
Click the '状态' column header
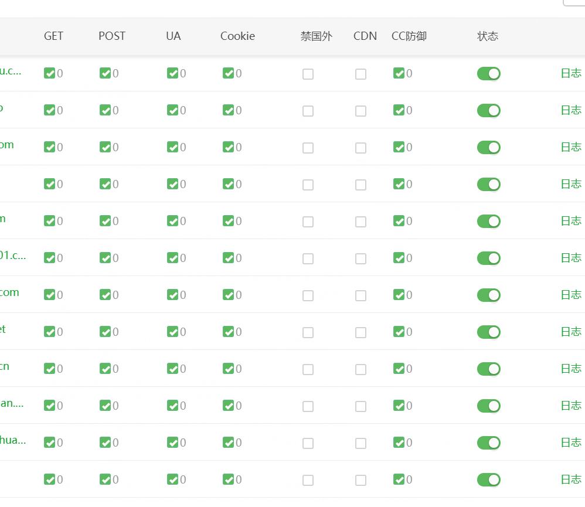pyautogui.click(x=488, y=36)
